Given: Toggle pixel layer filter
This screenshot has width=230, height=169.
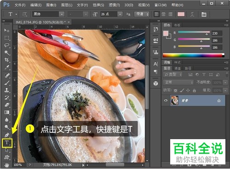Looking at the screenshot, I should pyautogui.click(x=190, y=74).
